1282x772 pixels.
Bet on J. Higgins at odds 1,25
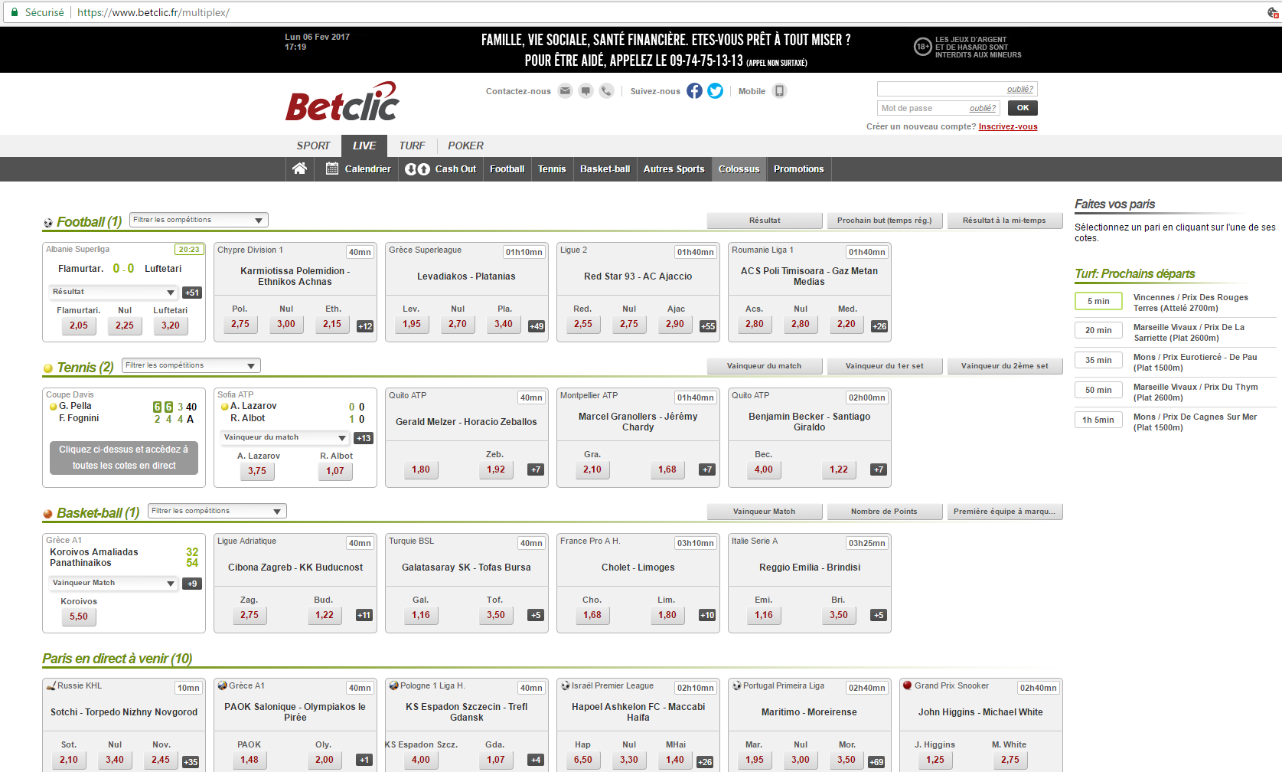click(935, 760)
